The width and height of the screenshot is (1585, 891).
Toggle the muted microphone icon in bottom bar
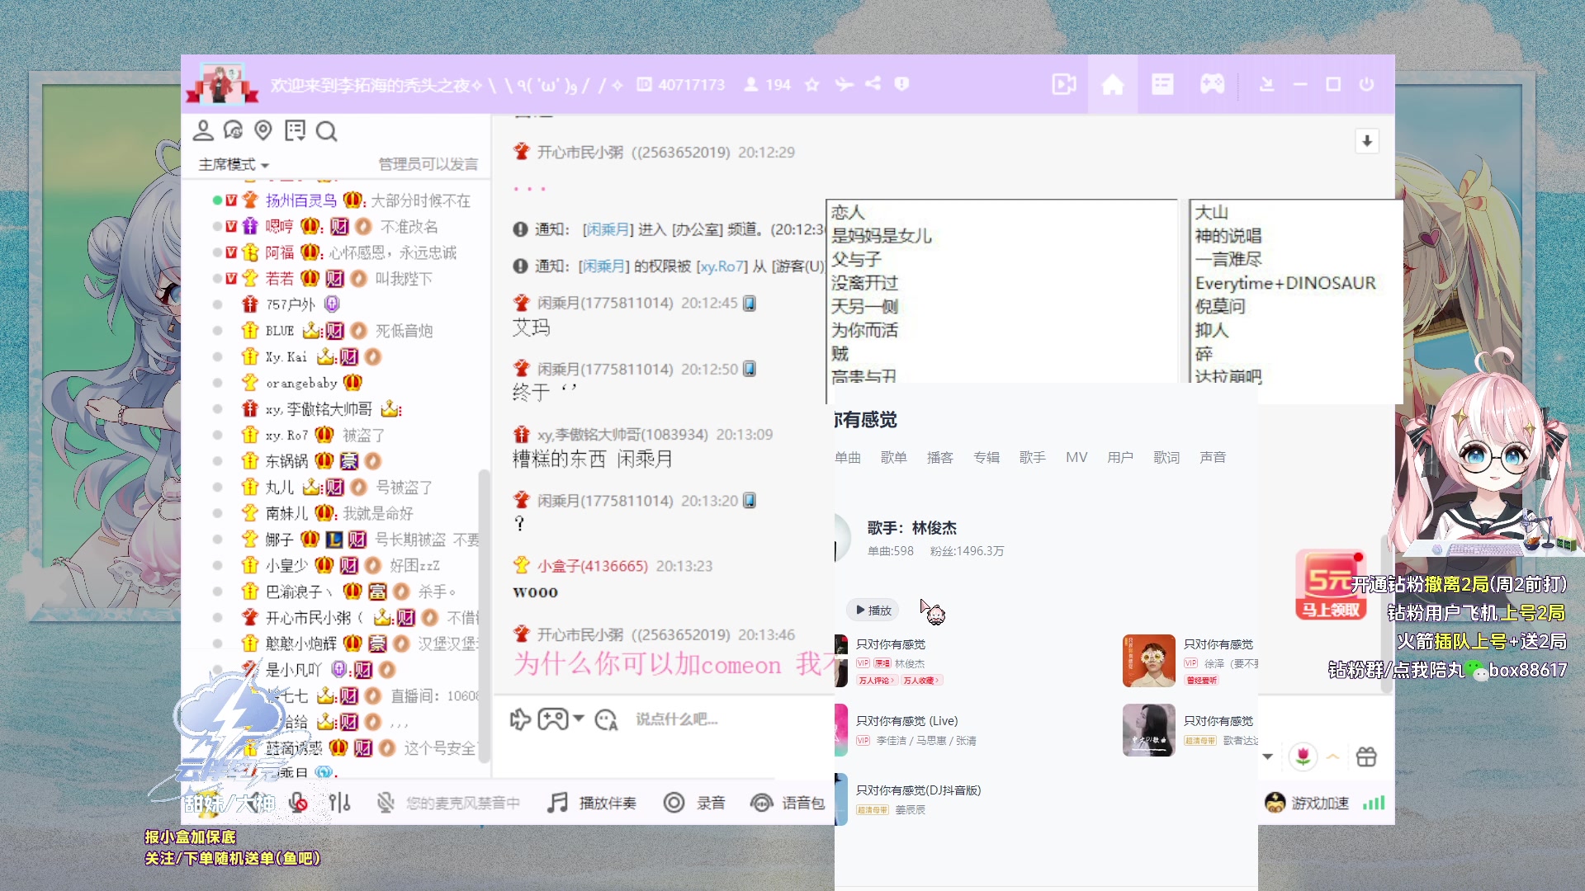point(386,802)
